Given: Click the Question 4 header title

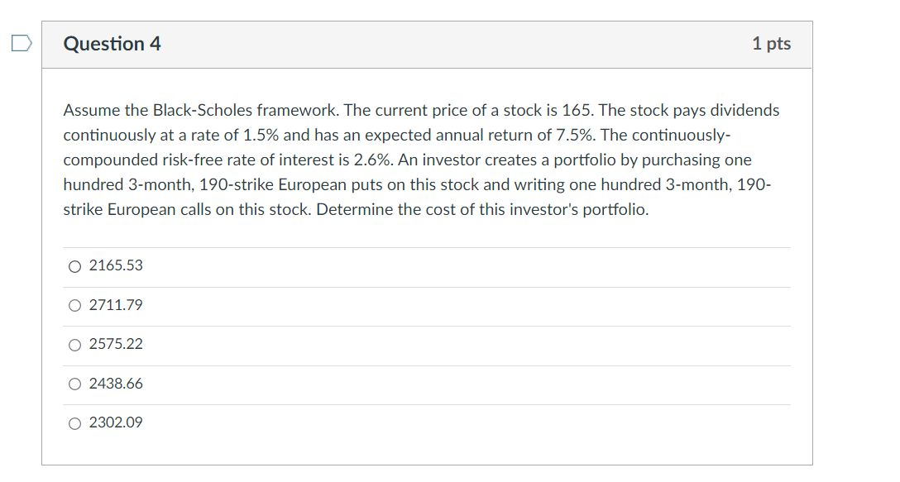Looking at the screenshot, I should point(112,44).
